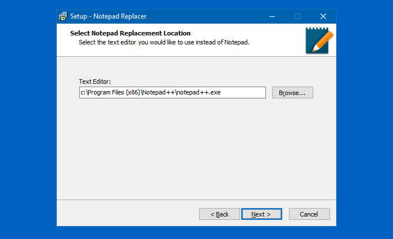Focus the Text Editor path field

173,93
